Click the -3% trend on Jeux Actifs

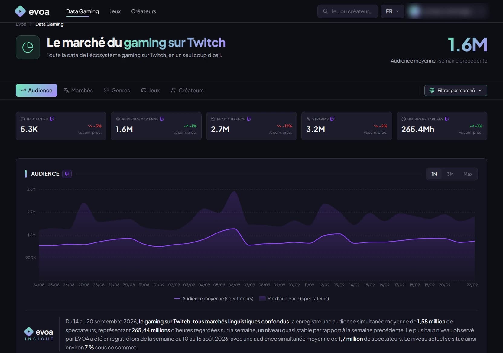point(95,126)
